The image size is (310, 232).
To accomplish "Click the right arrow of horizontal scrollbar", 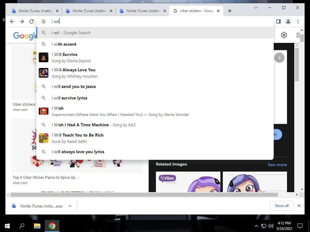I will click(x=297, y=195).
